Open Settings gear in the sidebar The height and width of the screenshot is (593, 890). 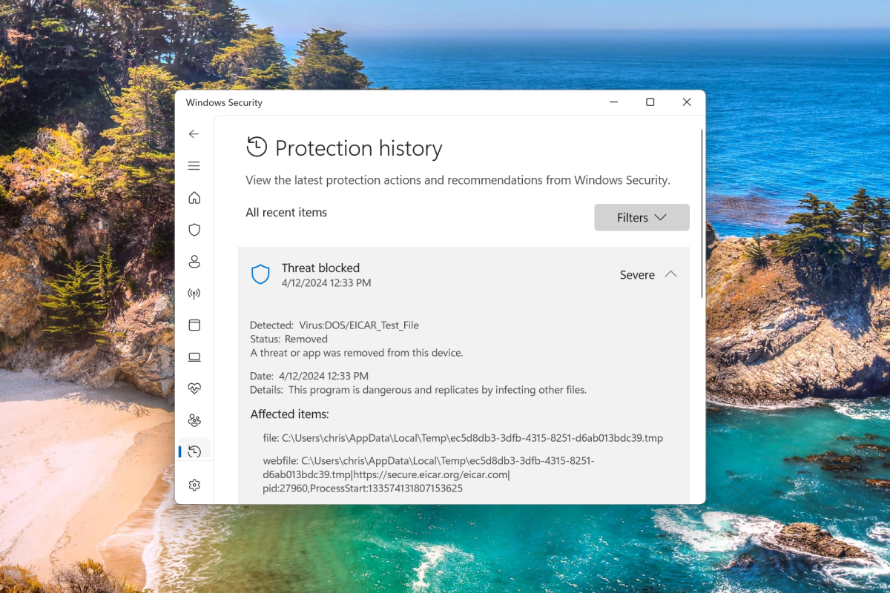(194, 485)
